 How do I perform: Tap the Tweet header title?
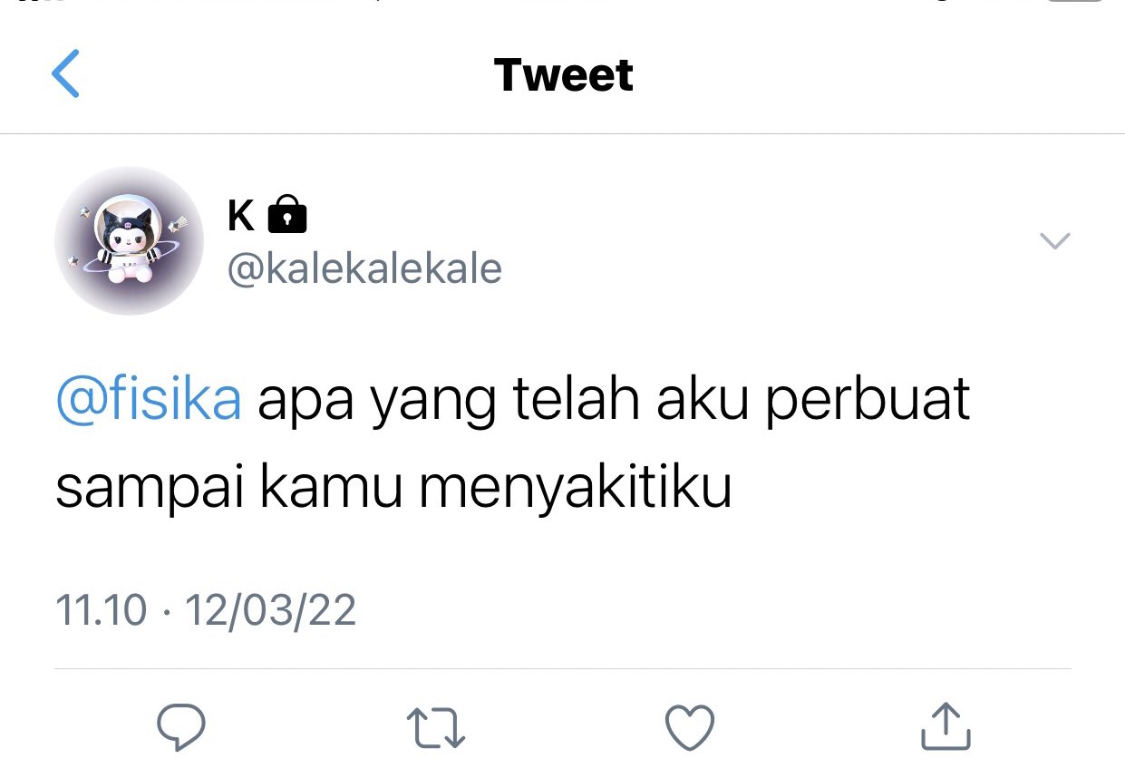click(563, 74)
